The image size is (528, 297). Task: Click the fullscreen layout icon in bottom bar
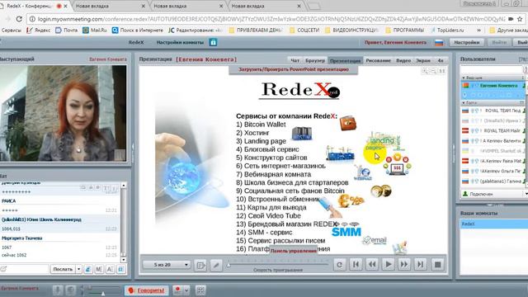200,290
